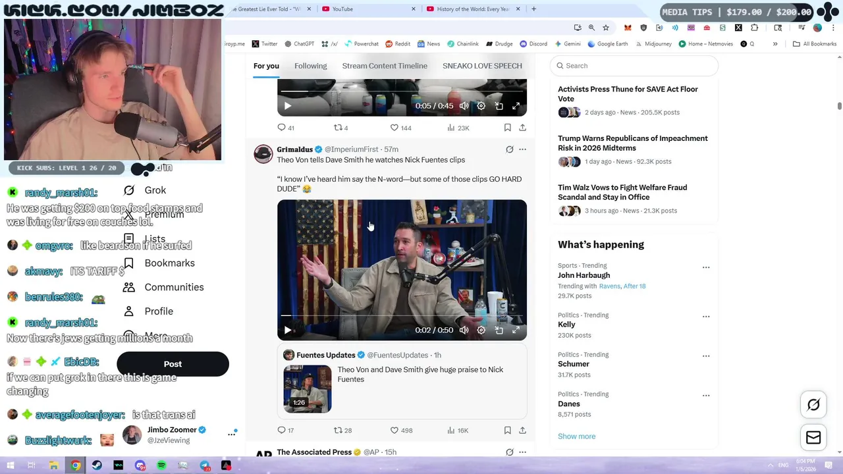Share the post with 144 likes
This screenshot has width=843, height=474.
522,128
